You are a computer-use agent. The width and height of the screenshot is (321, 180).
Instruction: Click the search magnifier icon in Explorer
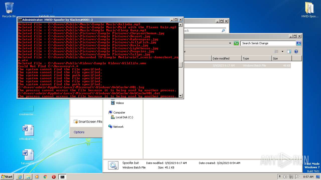298,43
